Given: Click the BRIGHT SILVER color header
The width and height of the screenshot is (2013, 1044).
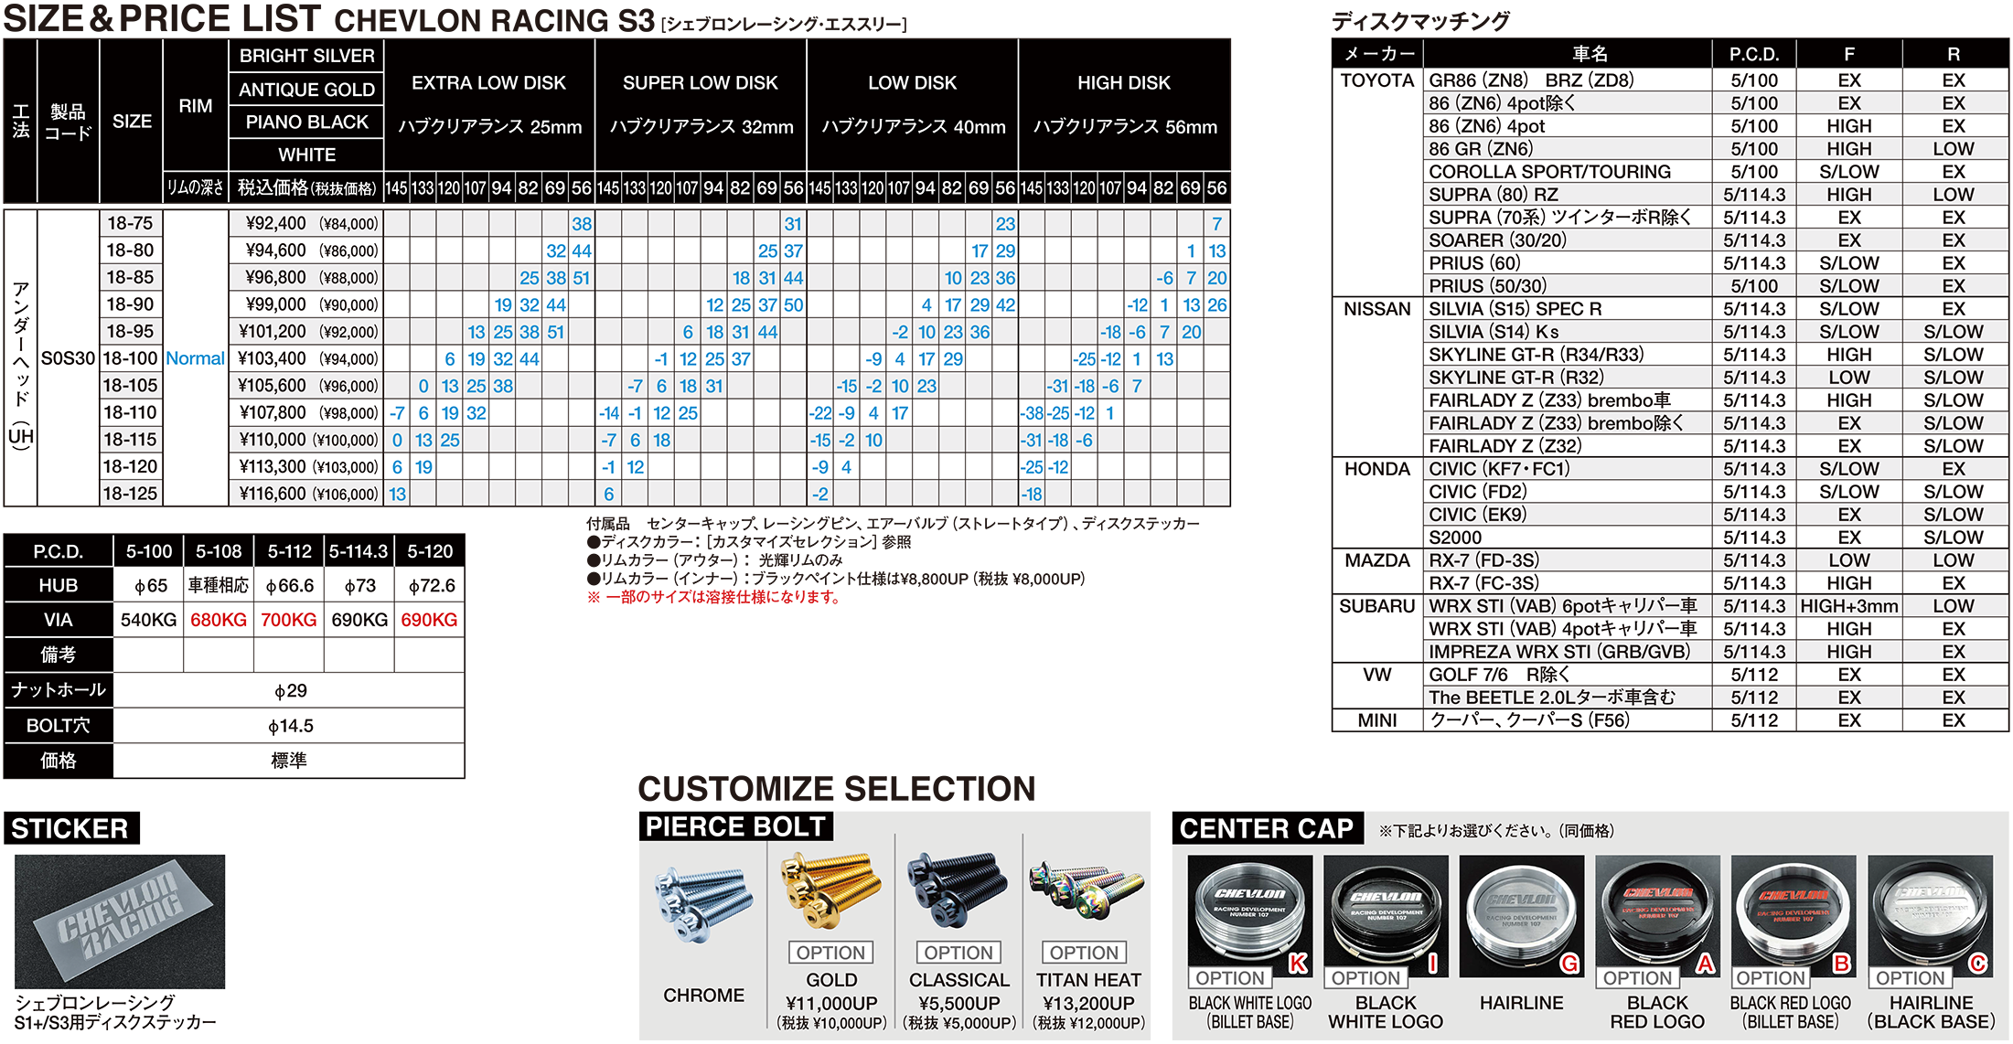Looking at the screenshot, I should (306, 56).
